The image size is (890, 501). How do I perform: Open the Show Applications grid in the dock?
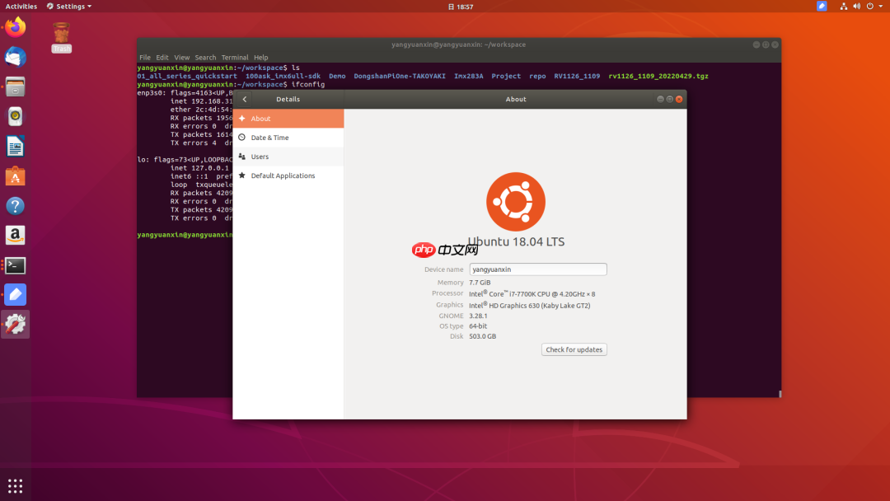tap(15, 485)
